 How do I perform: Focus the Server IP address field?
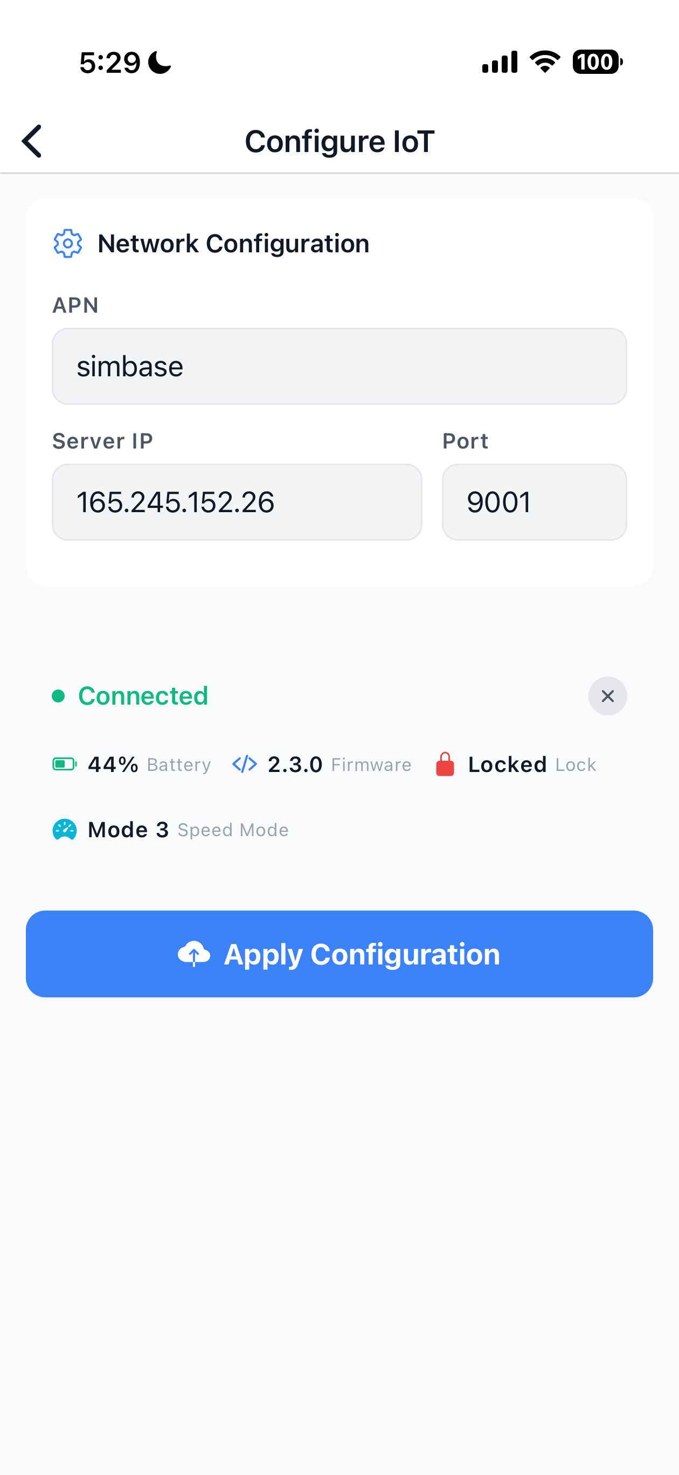[237, 502]
